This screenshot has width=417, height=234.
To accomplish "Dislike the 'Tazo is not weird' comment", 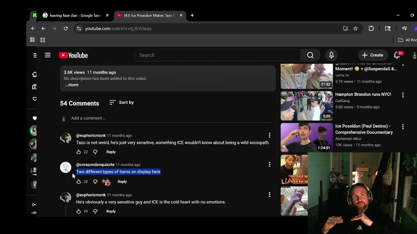I will point(95,152).
